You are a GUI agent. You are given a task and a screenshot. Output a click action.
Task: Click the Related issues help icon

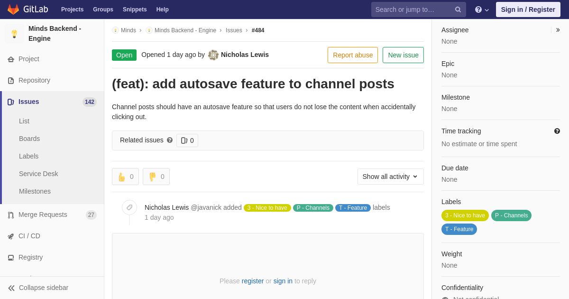coord(170,140)
